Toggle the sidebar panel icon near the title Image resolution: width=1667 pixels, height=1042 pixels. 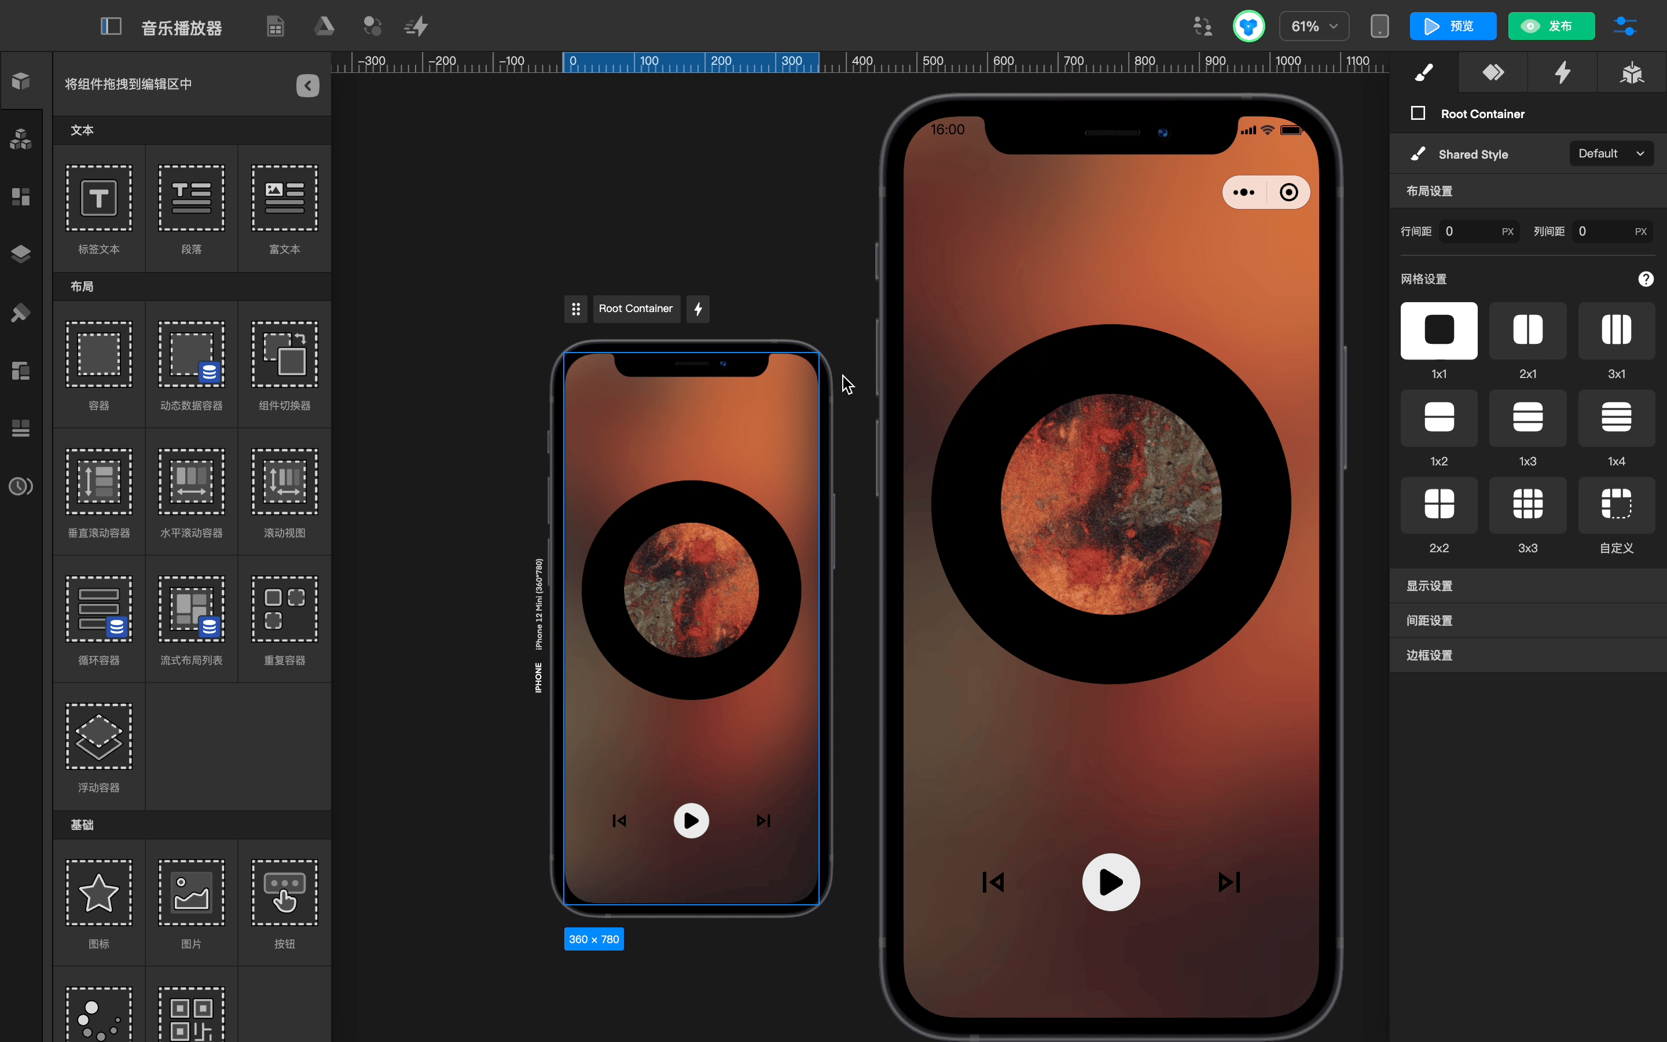point(111,27)
